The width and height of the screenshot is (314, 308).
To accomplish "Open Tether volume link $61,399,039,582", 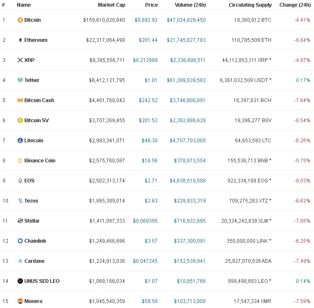I will [x=186, y=80].
